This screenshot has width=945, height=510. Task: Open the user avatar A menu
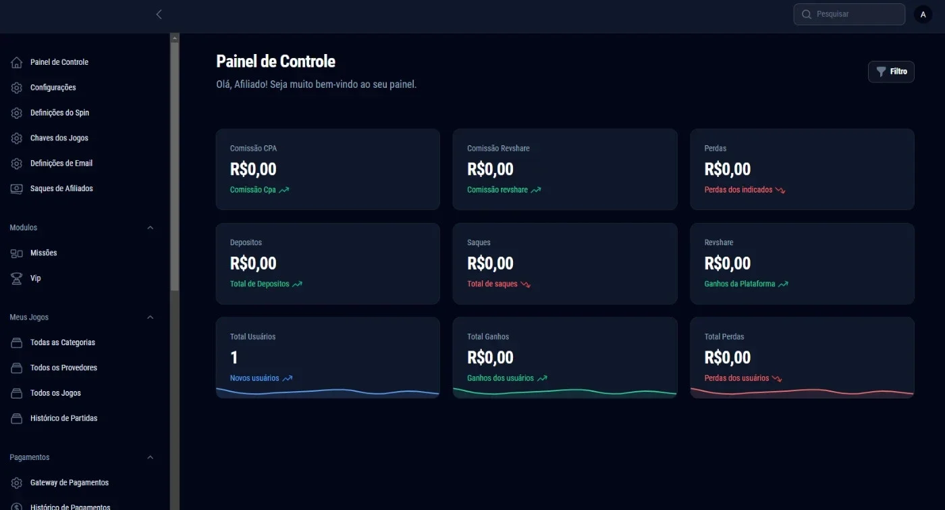[923, 14]
